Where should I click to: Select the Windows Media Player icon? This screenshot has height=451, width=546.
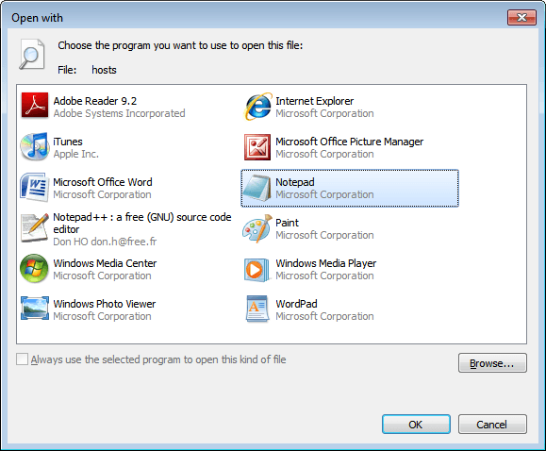pos(257,269)
